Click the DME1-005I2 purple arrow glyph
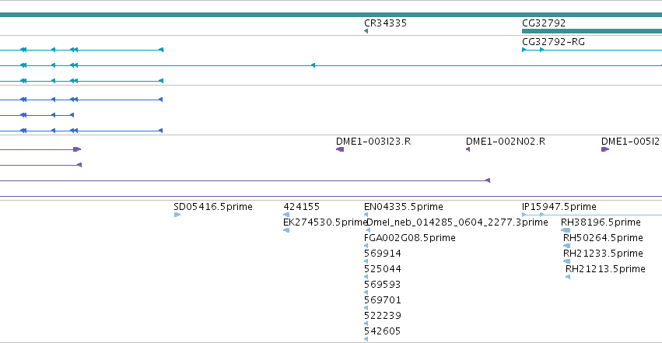Screen dimensions: 662x343 point(605,149)
